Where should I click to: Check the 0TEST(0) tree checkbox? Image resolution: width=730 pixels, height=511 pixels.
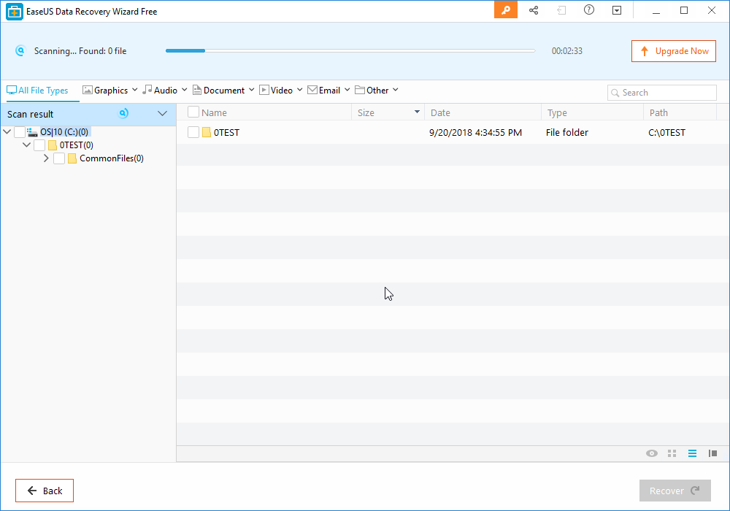(39, 145)
